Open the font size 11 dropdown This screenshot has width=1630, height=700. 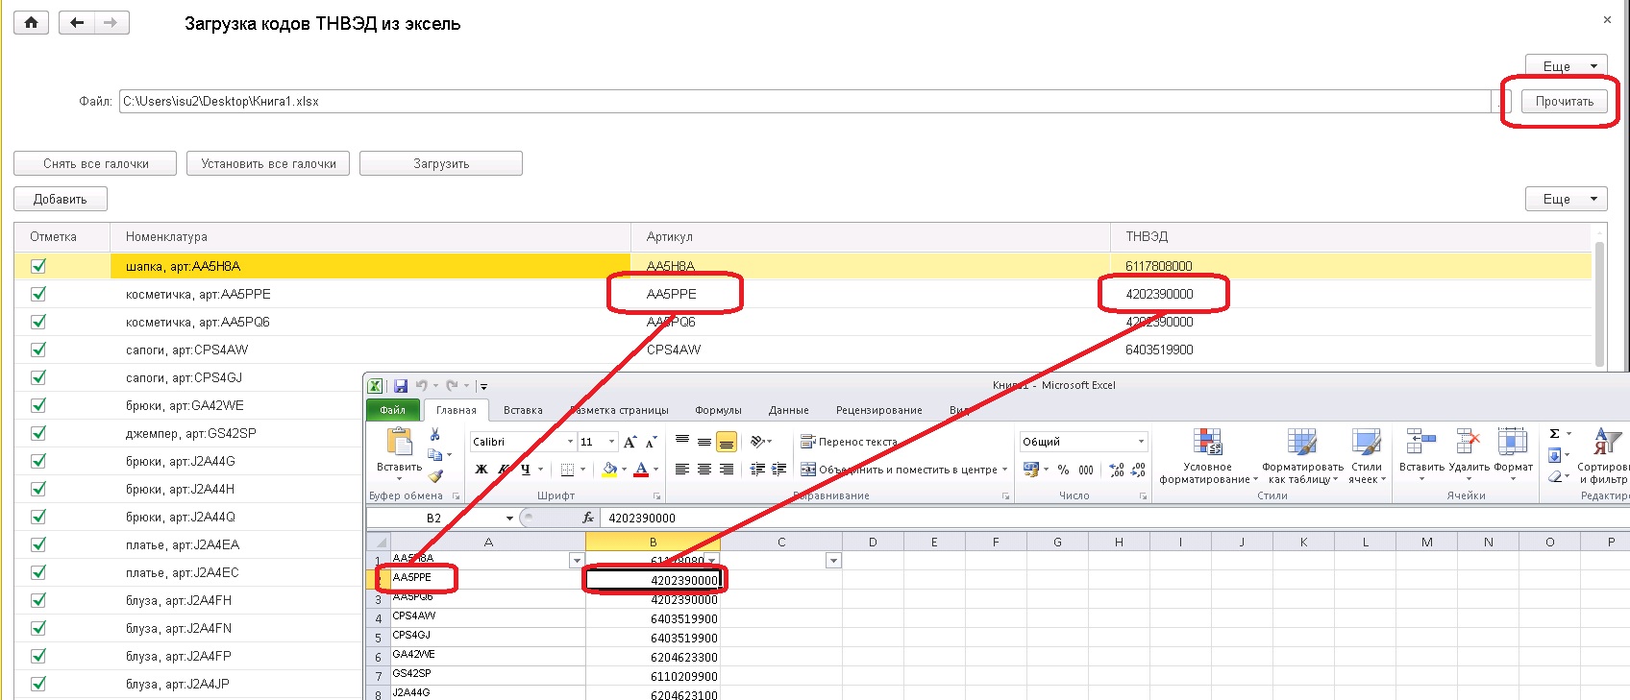point(611,442)
